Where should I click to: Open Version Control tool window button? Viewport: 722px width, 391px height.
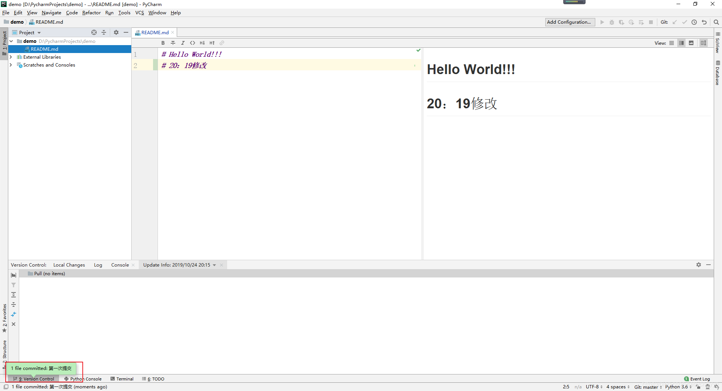34,379
